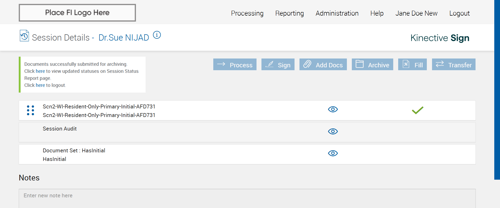View the Scn2-WI-Resident-Only-Primary-Initial document via eye icon

pos(333,109)
